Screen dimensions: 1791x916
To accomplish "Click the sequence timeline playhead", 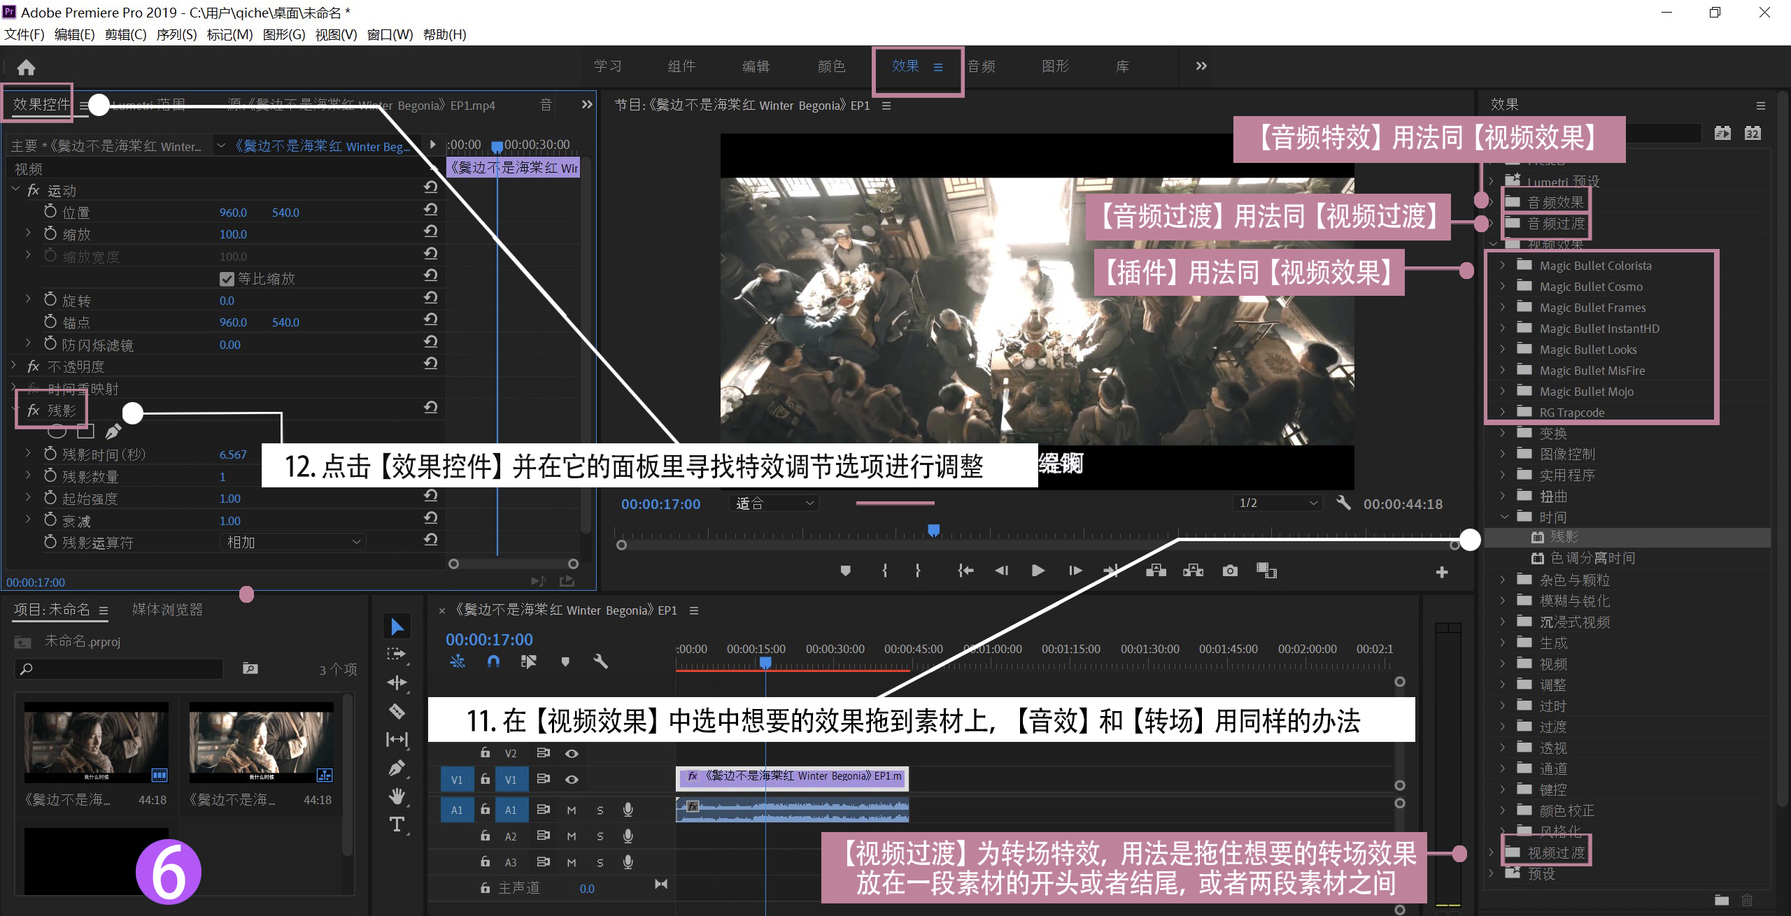I will coord(765,661).
